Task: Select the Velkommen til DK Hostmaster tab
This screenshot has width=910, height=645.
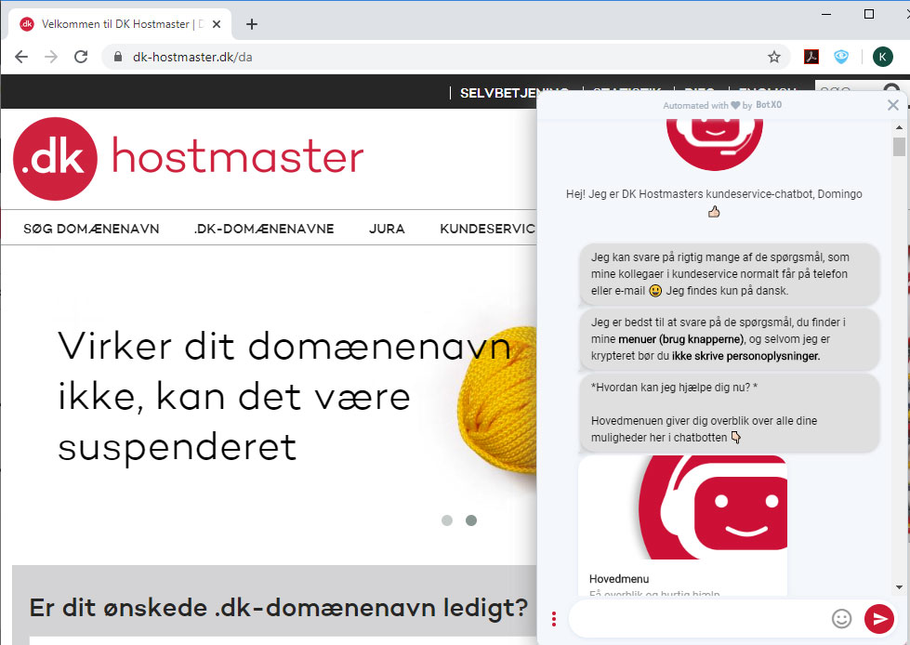Action: [x=120, y=24]
